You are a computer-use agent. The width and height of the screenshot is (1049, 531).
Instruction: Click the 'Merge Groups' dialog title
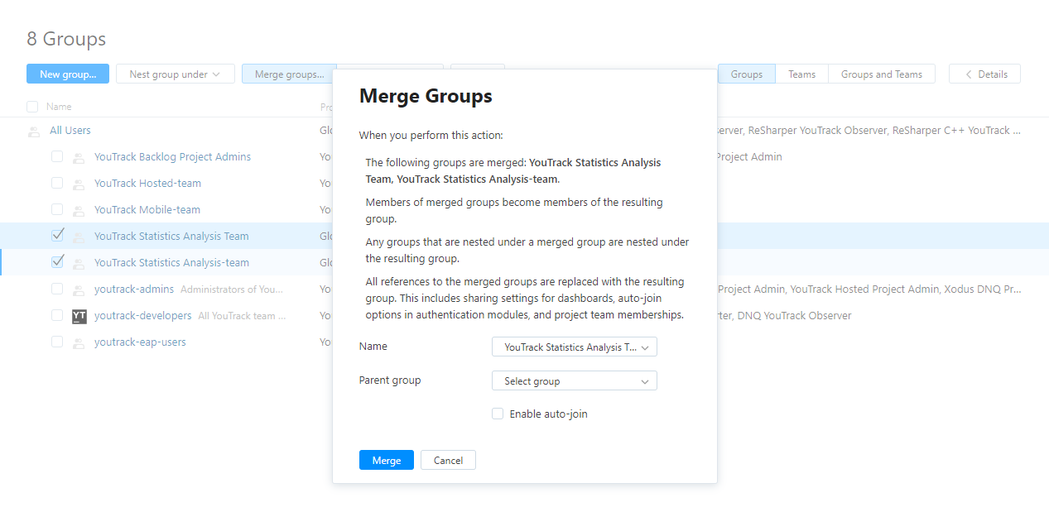(x=426, y=96)
